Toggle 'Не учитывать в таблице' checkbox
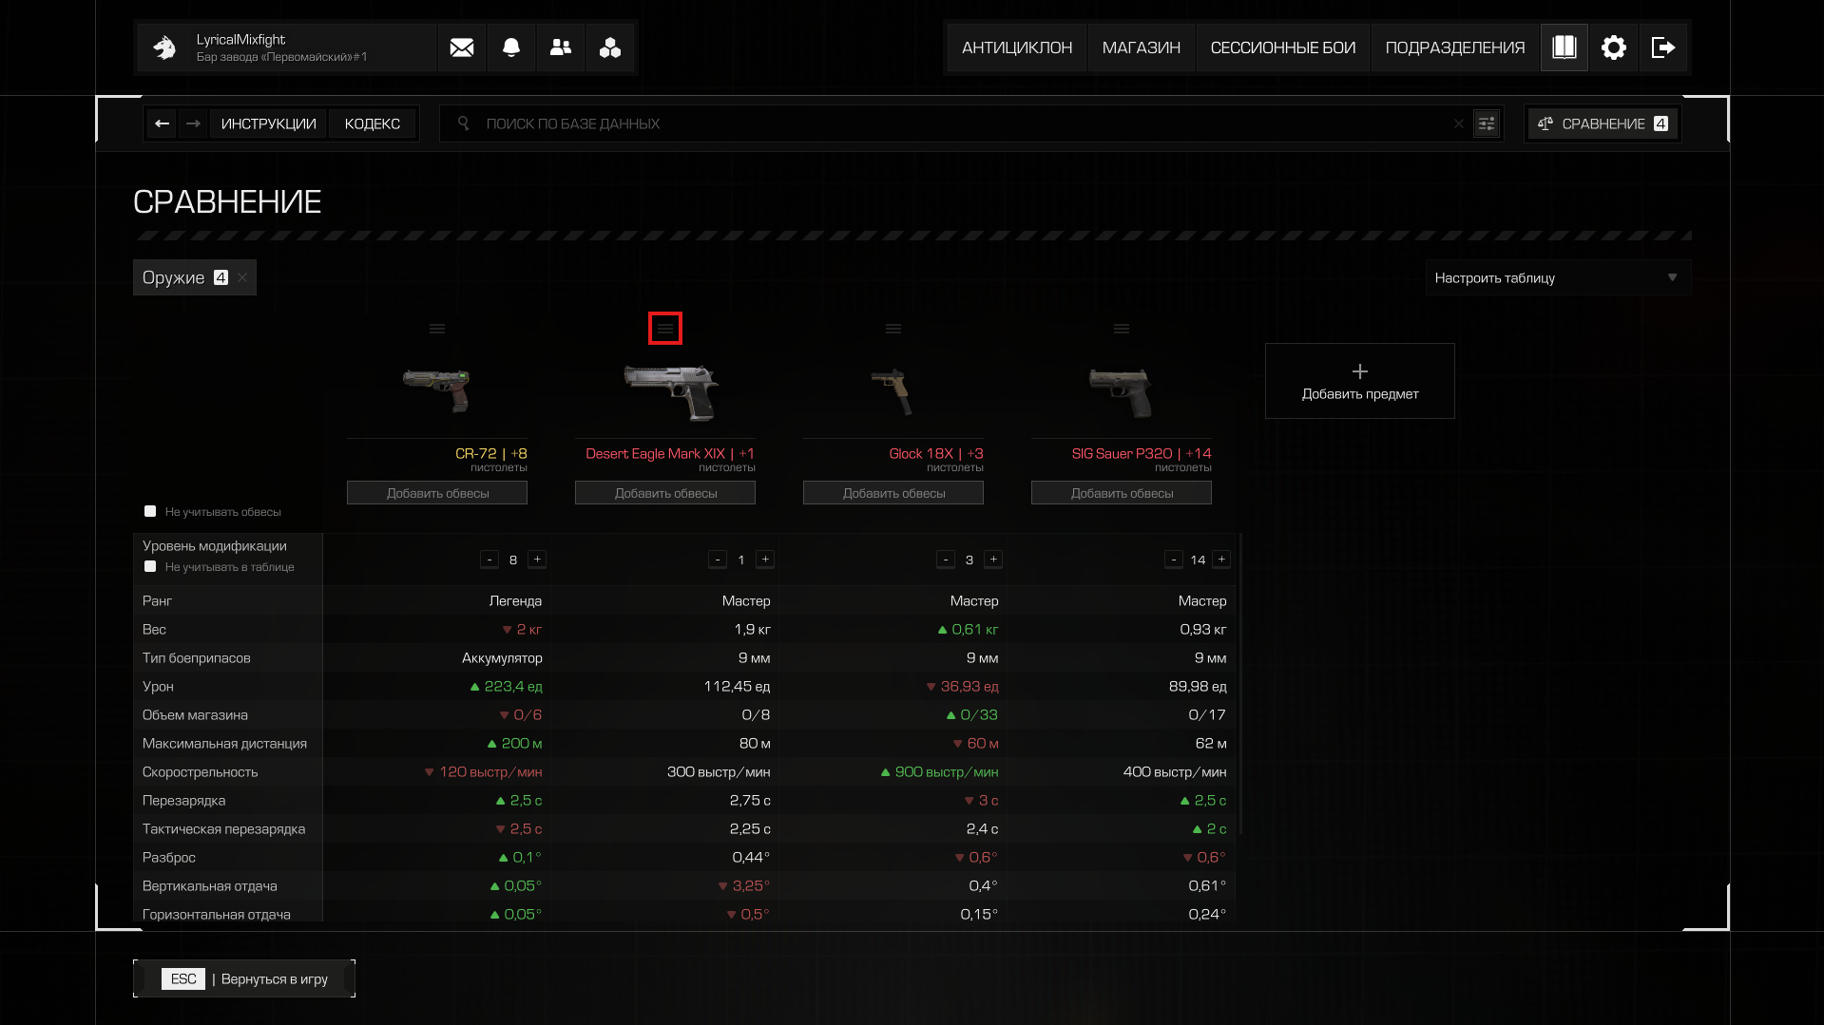Screen dimensions: 1824x1025 150,566
